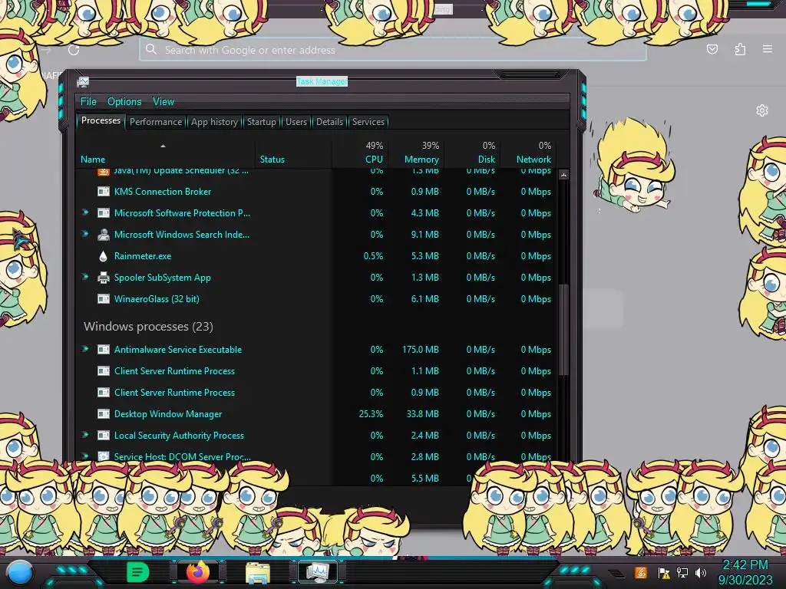Open the new tab settings gear in Firefox
Viewport: 786px width, 589px height.
(761, 110)
